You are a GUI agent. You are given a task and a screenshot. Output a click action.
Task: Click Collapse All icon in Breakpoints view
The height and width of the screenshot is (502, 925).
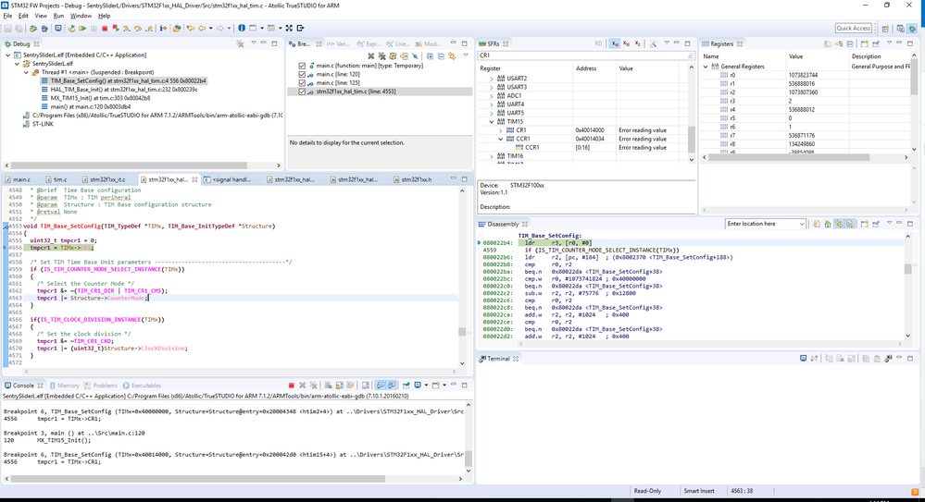tap(441, 56)
